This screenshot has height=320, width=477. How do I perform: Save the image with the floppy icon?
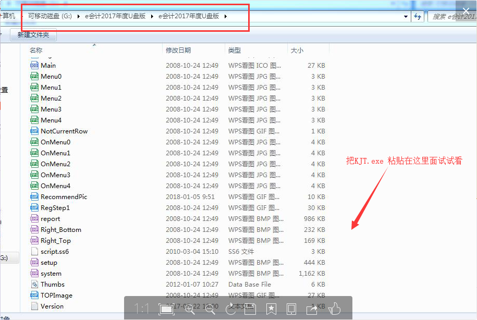[250, 309]
